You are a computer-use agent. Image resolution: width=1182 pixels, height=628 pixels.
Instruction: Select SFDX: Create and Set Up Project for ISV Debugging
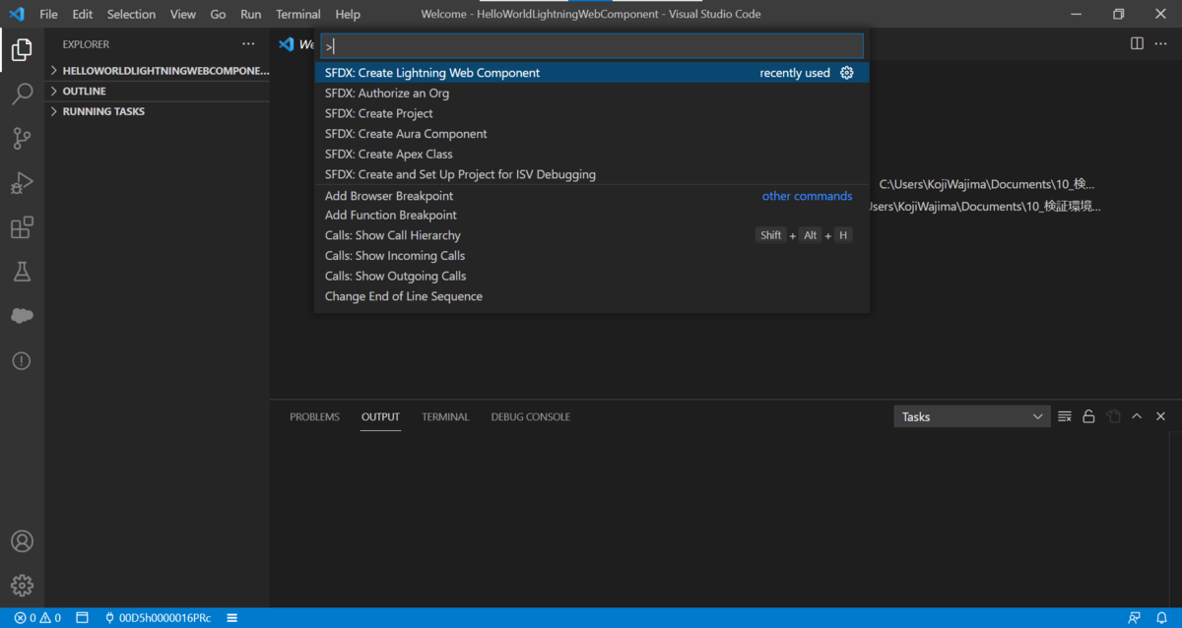point(592,174)
